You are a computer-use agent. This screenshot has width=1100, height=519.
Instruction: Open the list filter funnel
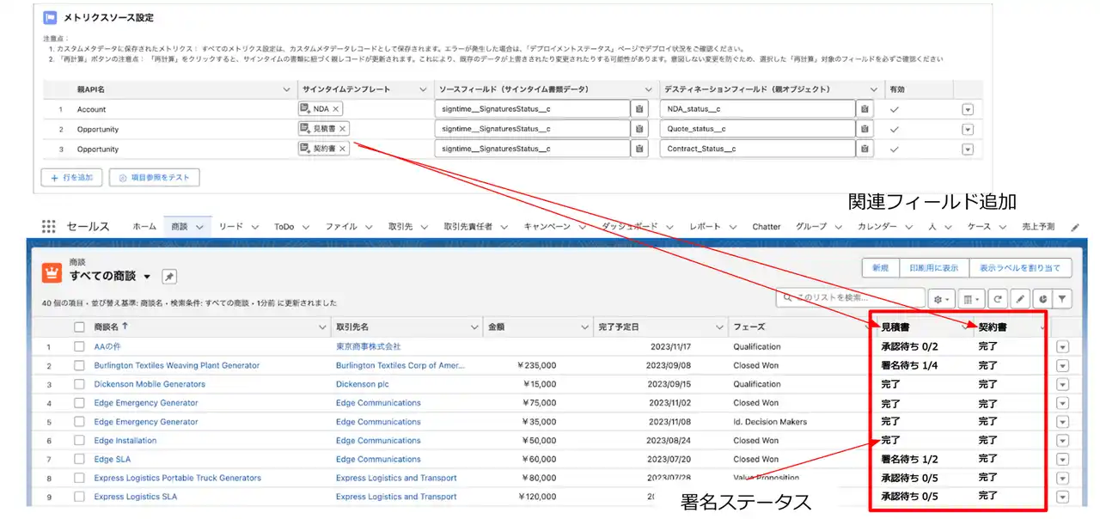tap(1063, 298)
